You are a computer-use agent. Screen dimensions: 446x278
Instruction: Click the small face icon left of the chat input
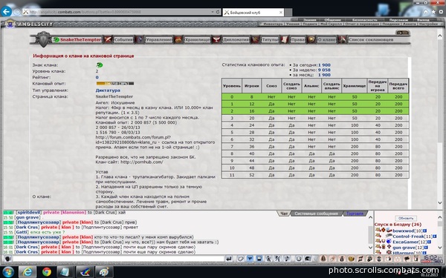pyautogui.click(x=7, y=259)
